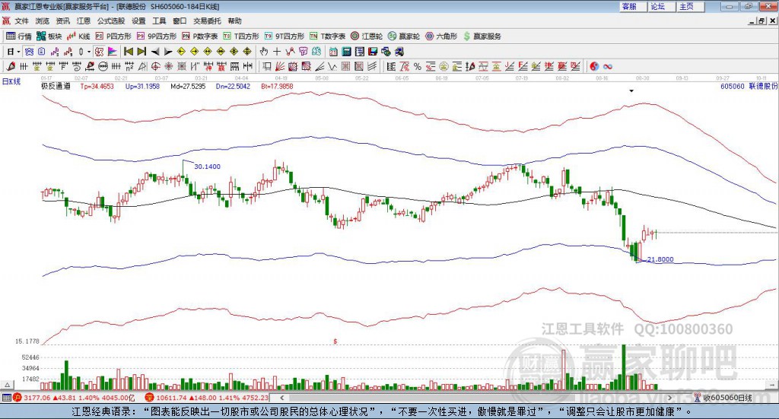Open 江恩轮 Gann wheel
779x419 pixels.
coord(367,37)
